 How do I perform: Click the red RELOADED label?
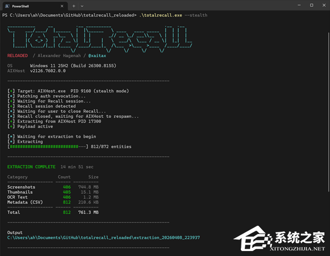click(18, 56)
